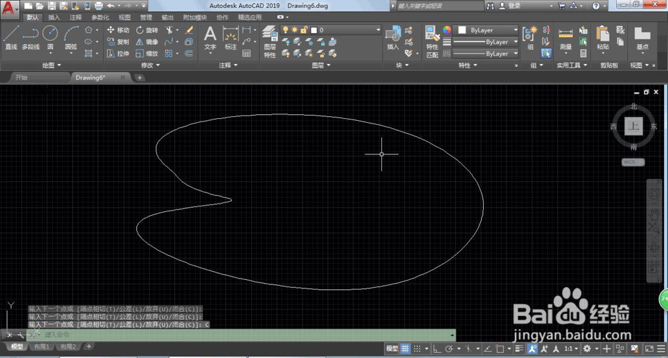Click the new drawing tab plus button
This screenshot has height=358, width=668.
tap(140, 77)
